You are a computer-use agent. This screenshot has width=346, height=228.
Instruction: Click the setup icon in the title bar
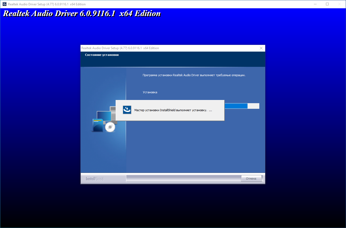point(5,4)
